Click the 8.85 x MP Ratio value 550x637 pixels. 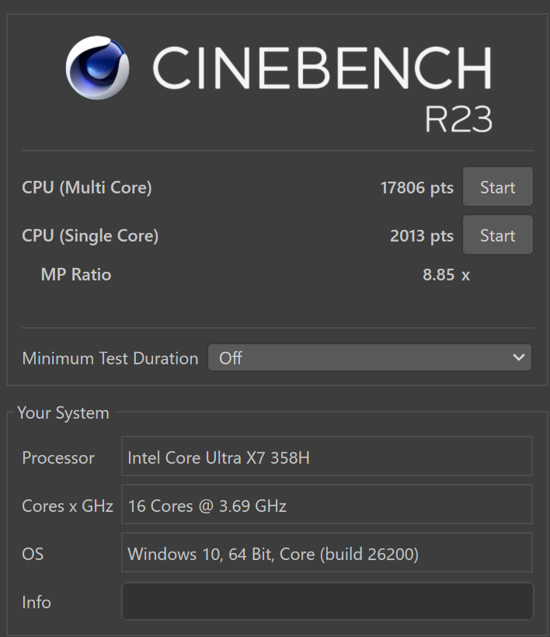(x=446, y=275)
